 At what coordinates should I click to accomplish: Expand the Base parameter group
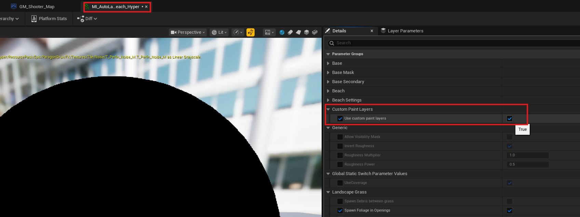[328, 63]
